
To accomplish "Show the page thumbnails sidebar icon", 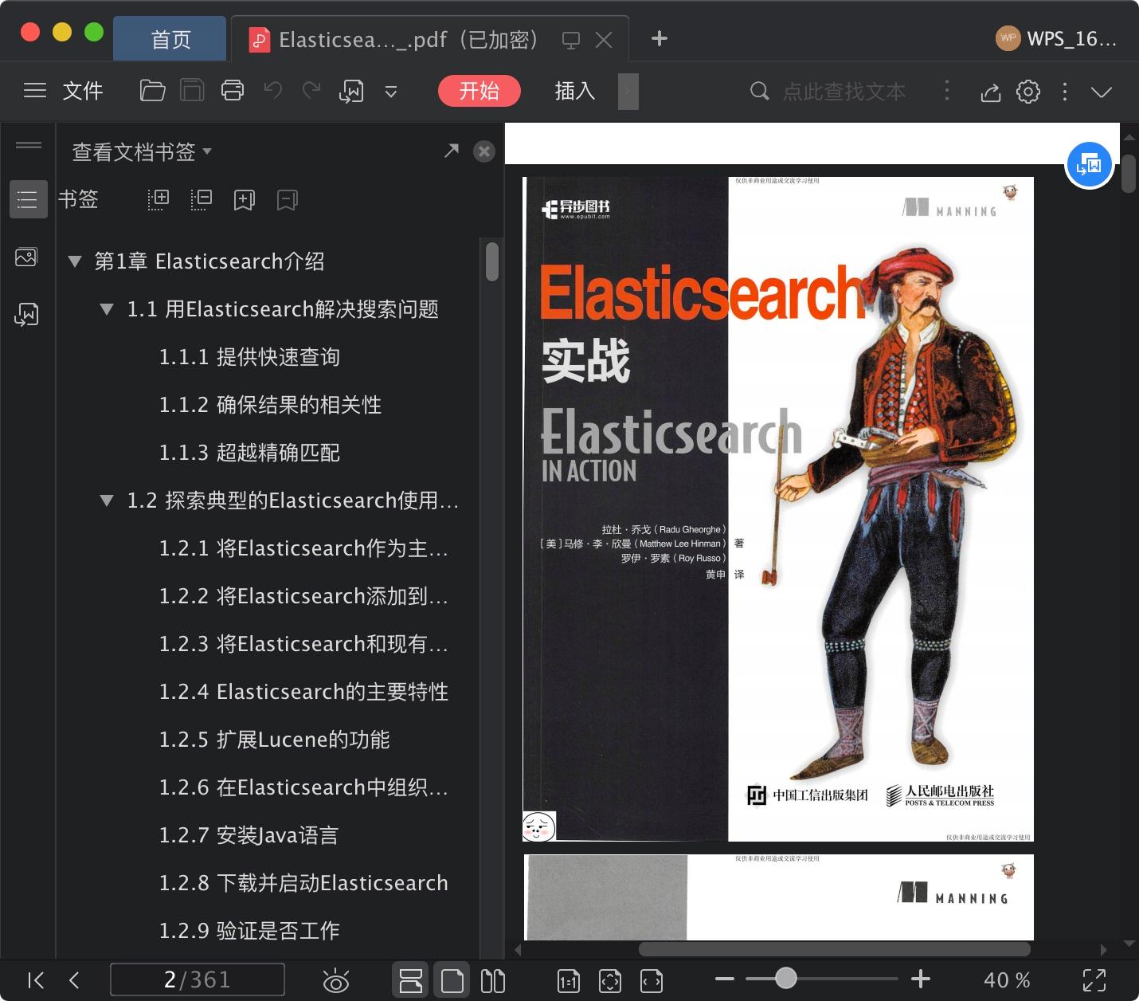I will [x=26, y=257].
